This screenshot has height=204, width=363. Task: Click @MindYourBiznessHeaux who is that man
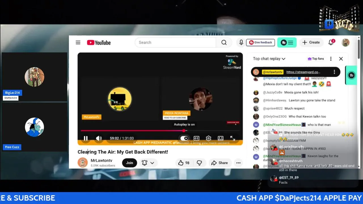[x=292, y=125]
